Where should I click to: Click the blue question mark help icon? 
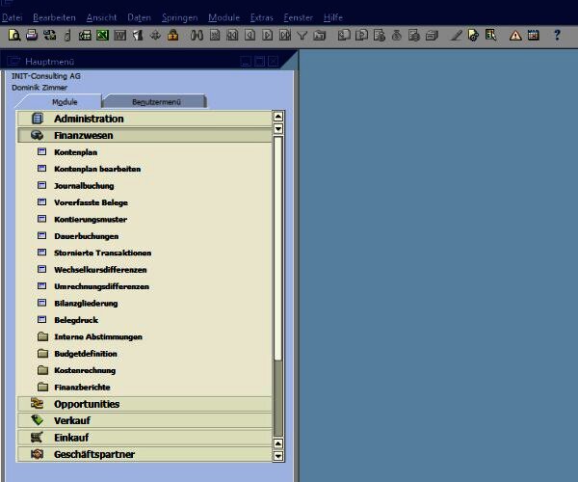557,36
